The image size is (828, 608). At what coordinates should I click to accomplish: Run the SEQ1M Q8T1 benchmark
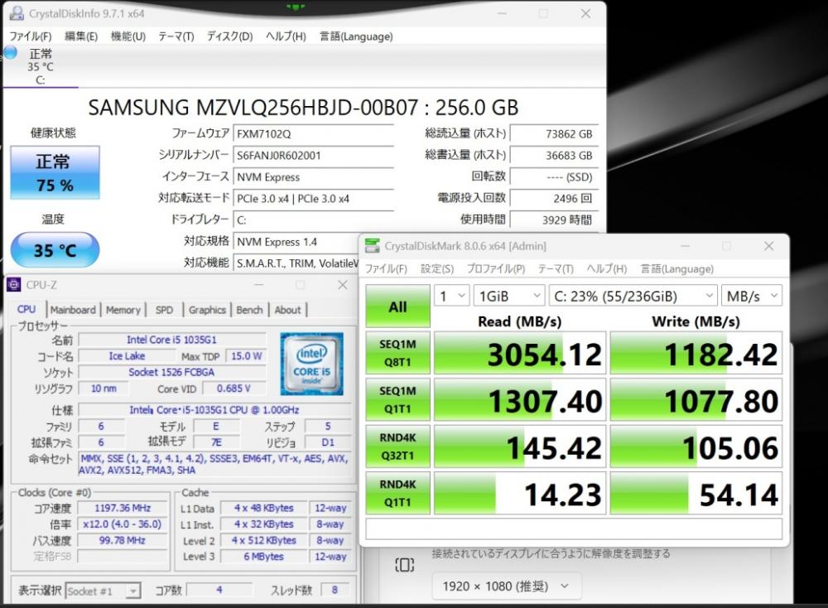click(397, 353)
